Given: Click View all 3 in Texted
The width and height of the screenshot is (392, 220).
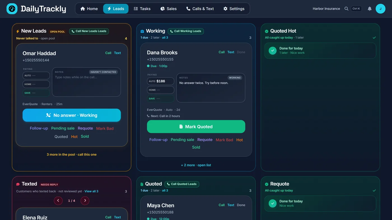Looking at the screenshot, I should (x=91, y=192).
